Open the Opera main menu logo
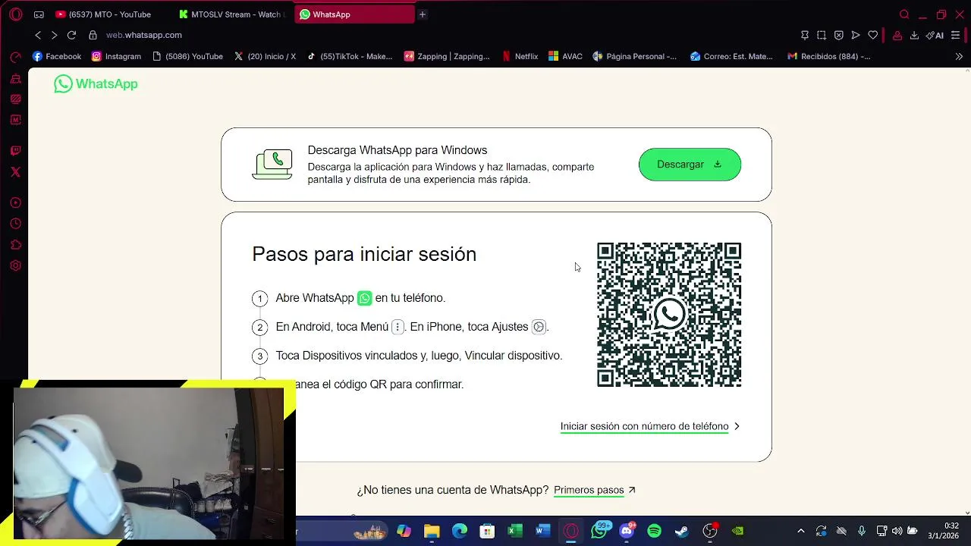The image size is (971, 546). [15, 14]
